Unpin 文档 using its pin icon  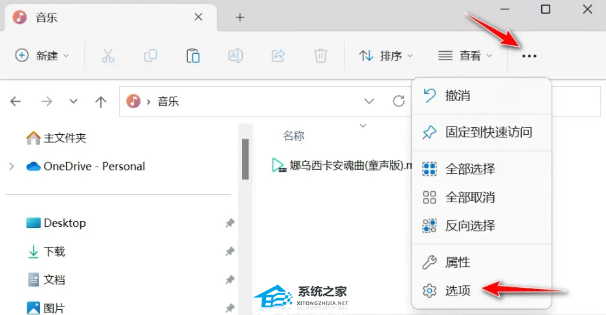(230, 280)
